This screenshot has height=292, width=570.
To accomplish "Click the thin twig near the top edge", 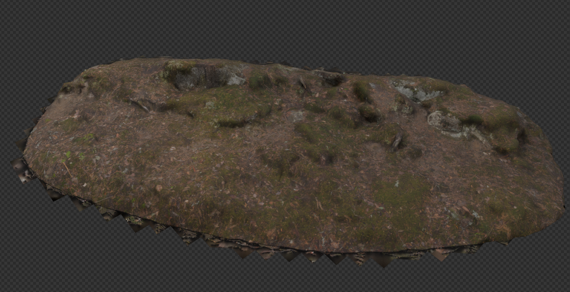I will (302, 82).
